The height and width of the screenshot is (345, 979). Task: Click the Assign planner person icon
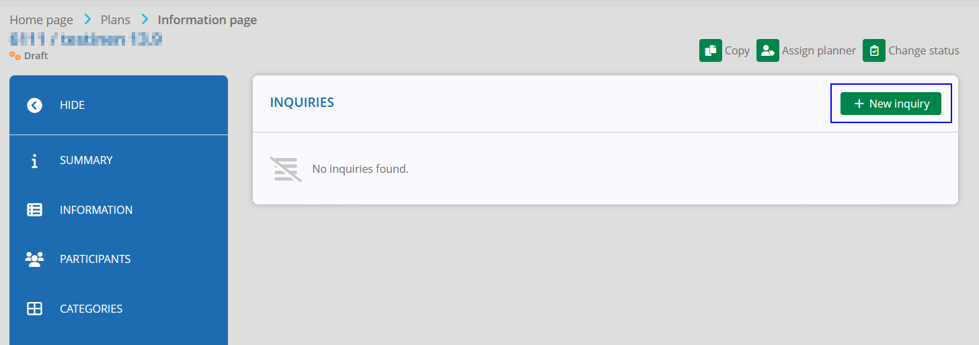[x=768, y=50]
